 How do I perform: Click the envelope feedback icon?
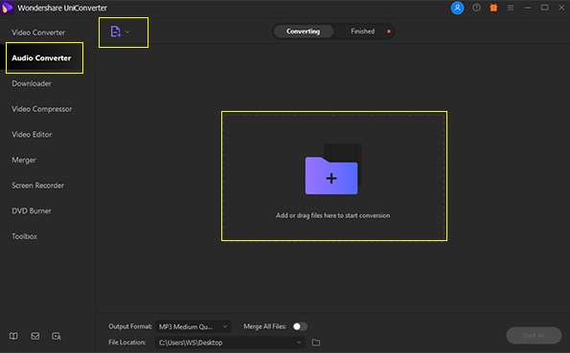coord(34,336)
